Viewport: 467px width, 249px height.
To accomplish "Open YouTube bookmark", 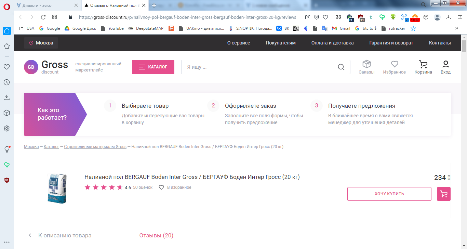I will click(x=112, y=28).
